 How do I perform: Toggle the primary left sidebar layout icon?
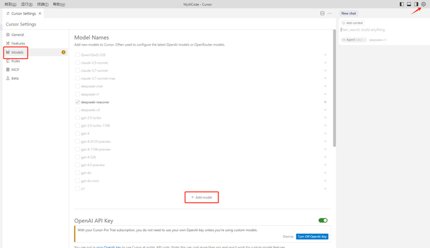(402, 4)
